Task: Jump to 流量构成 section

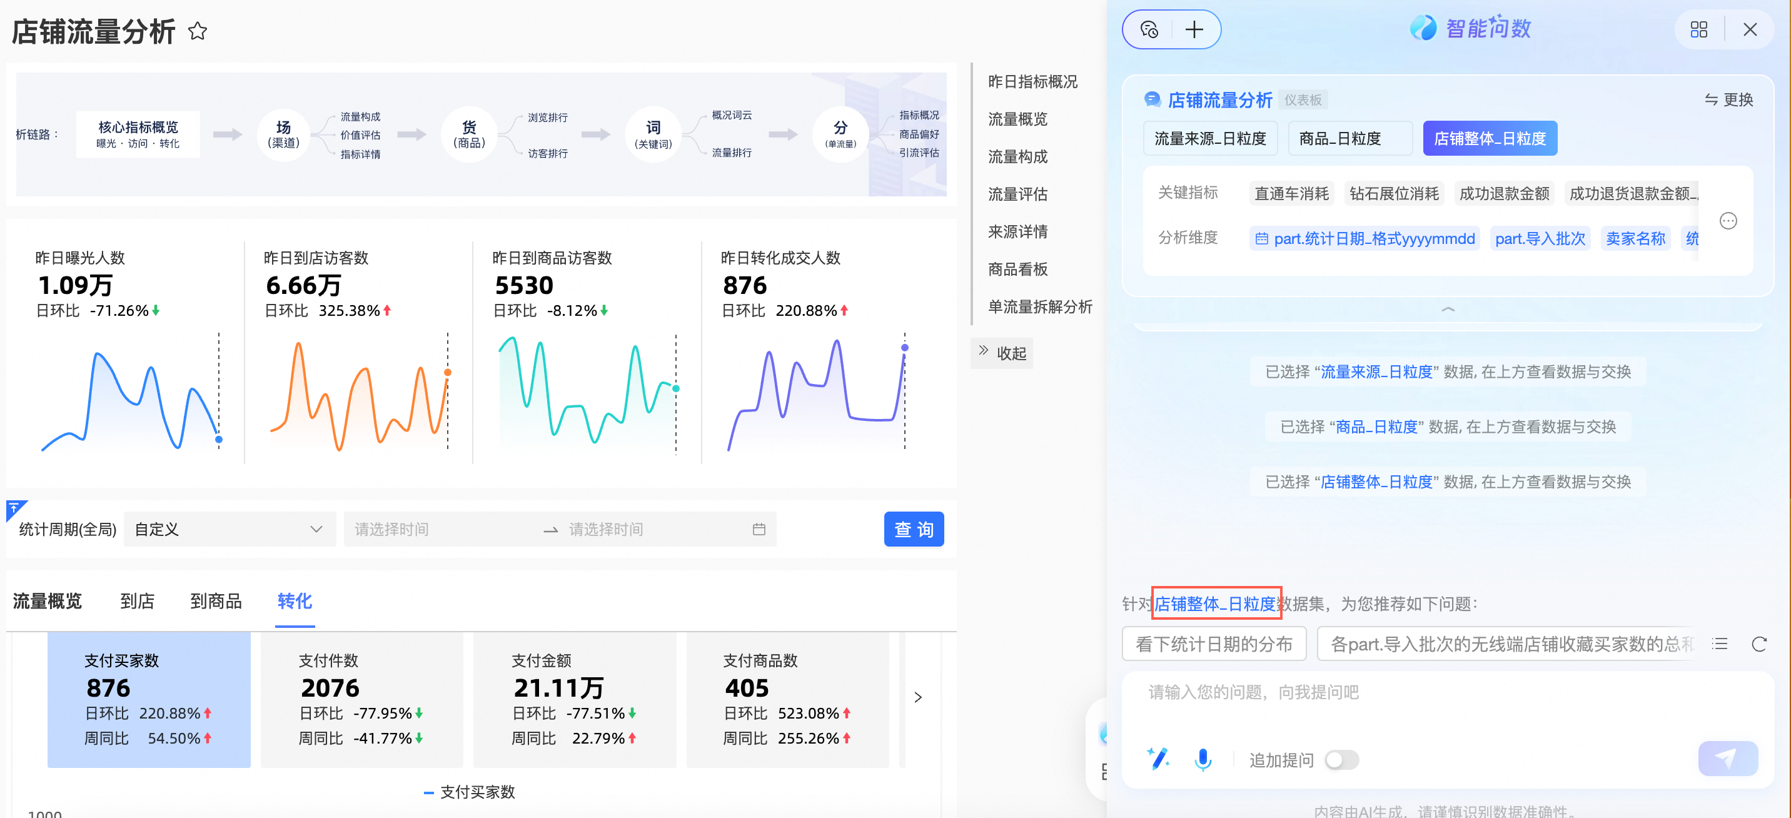Action: 1017,156
